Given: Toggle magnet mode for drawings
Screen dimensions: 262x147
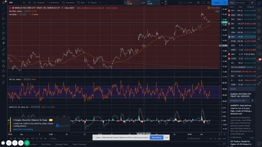Looking at the screenshot, I should (4, 61).
